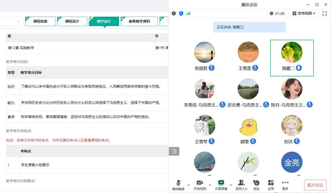
Task: Open the 成员(12) members panel
Action: pos(241,185)
